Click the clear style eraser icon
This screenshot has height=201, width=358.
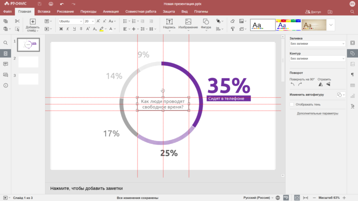(x=232, y=21)
